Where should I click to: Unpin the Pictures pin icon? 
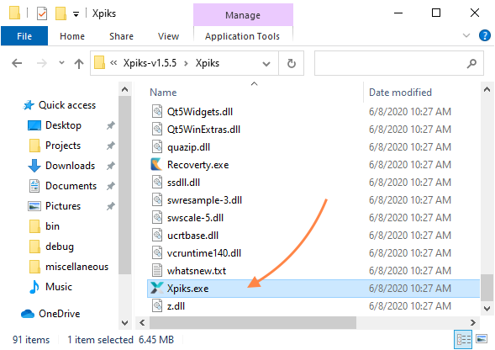pos(110,206)
